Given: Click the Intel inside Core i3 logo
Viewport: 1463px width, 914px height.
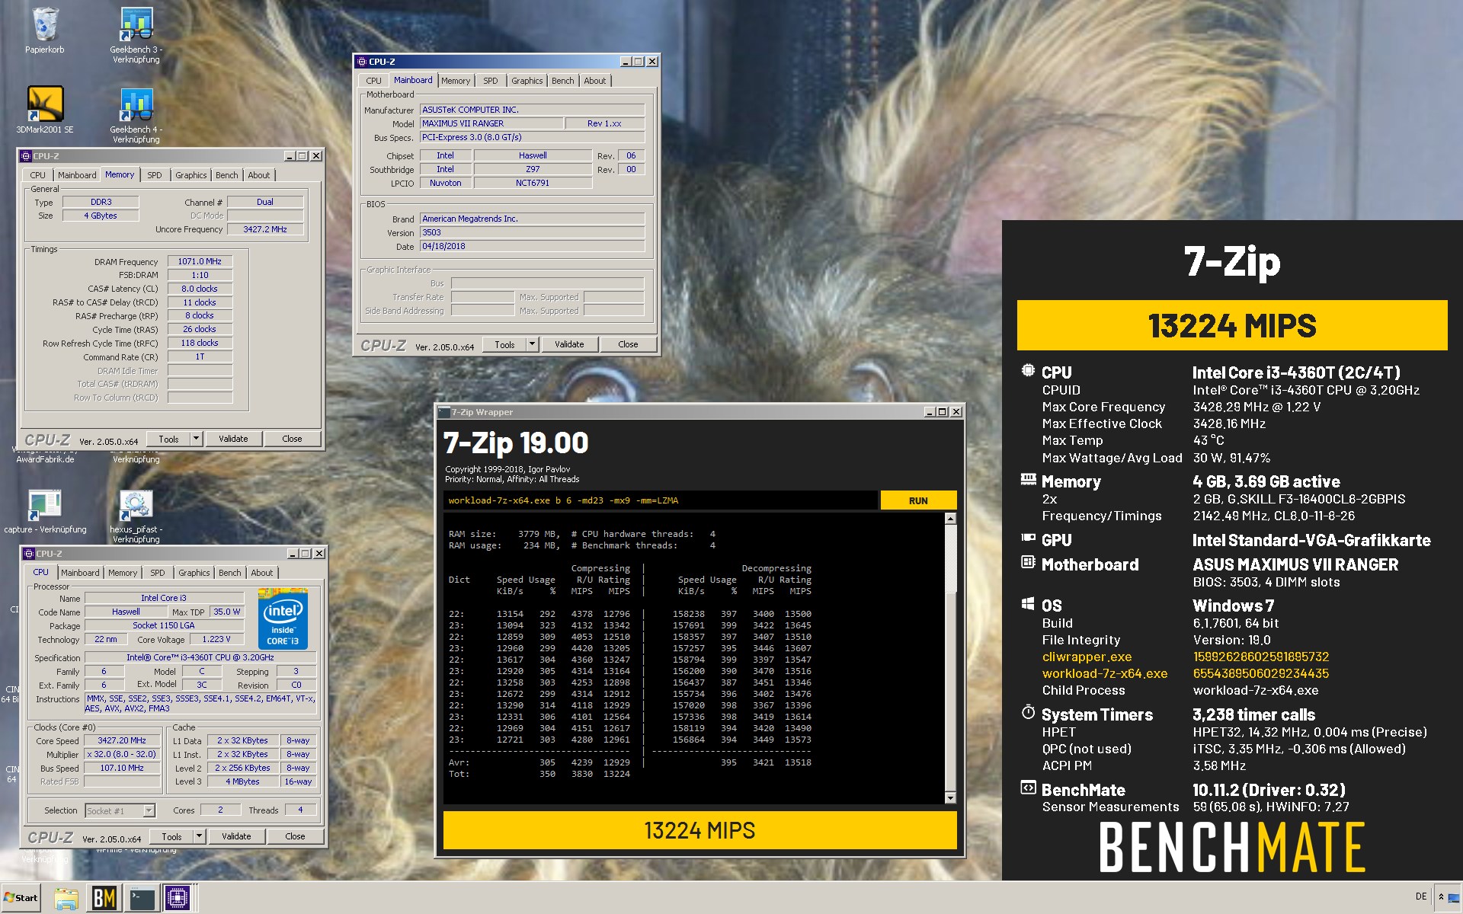Looking at the screenshot, I should pyautogui.click(x=283, y=618).
